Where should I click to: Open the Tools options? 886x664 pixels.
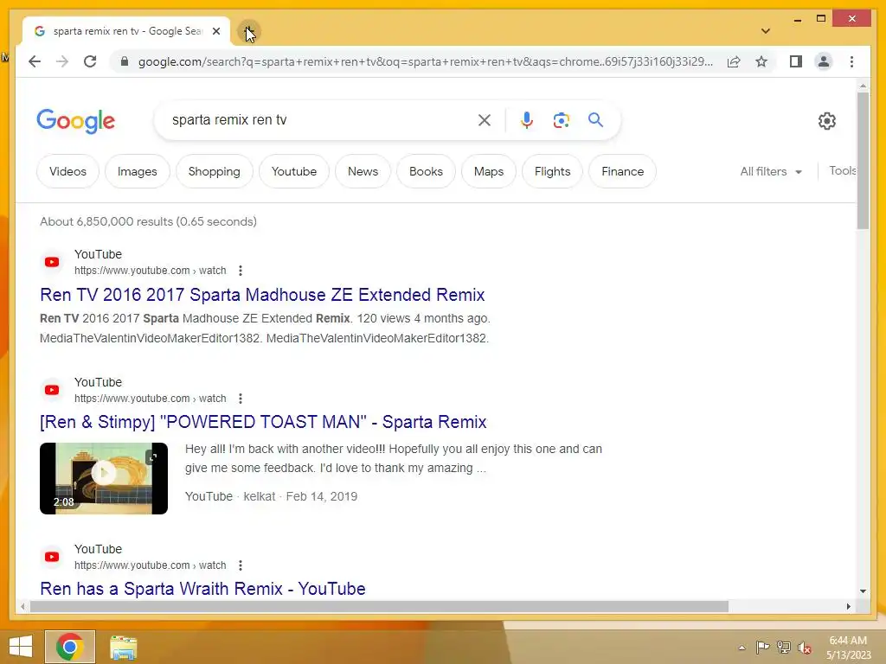tap(843, 170)
